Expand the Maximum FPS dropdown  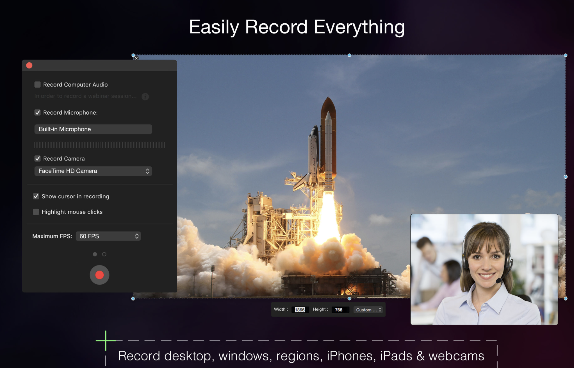(x=109, y=236)
